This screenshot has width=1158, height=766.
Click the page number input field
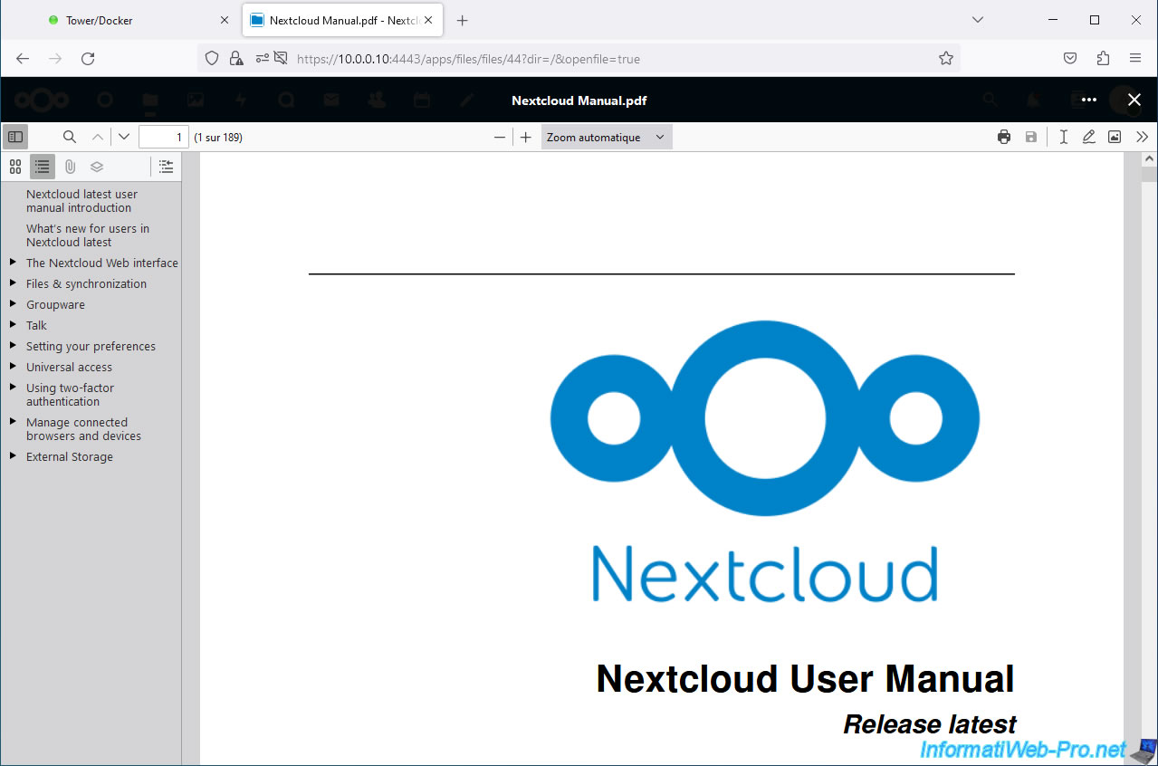coord(164,137)
